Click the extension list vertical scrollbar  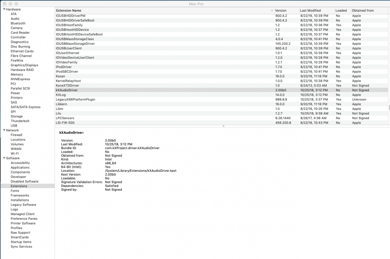[x=389, y=107]
